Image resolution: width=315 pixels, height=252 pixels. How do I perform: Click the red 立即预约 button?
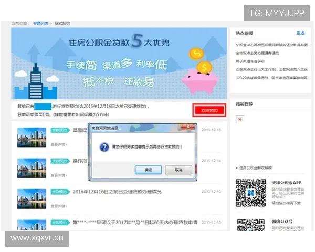[209, 110]
